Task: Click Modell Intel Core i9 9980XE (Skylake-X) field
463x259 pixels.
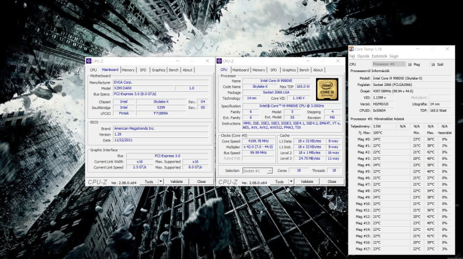Action: [x=411, y=78]
